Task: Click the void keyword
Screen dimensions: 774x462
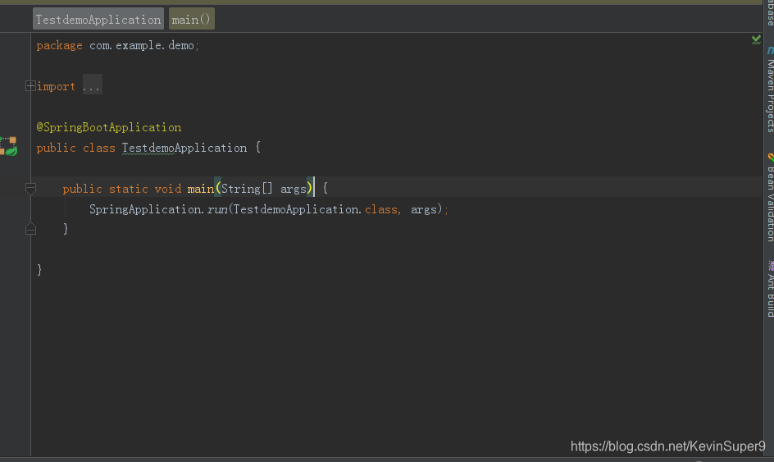Action: click(168, 189)
